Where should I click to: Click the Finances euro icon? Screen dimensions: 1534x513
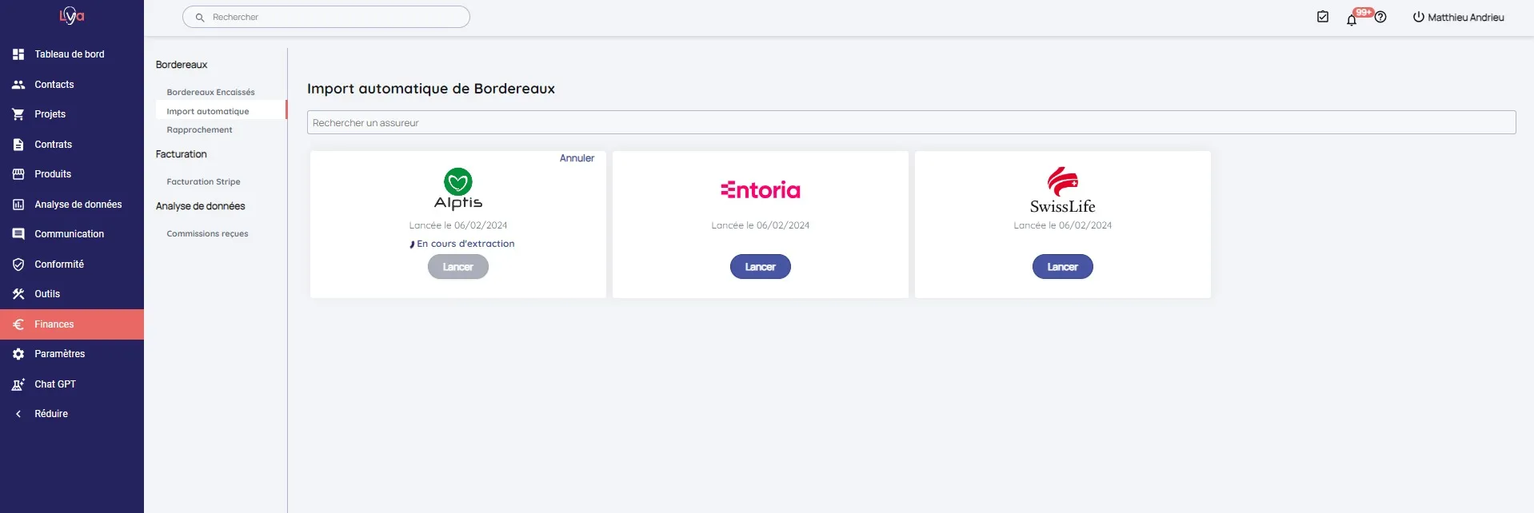click(x=18, y=324)
